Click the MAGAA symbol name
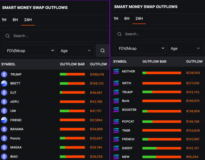 click(16, 147)
